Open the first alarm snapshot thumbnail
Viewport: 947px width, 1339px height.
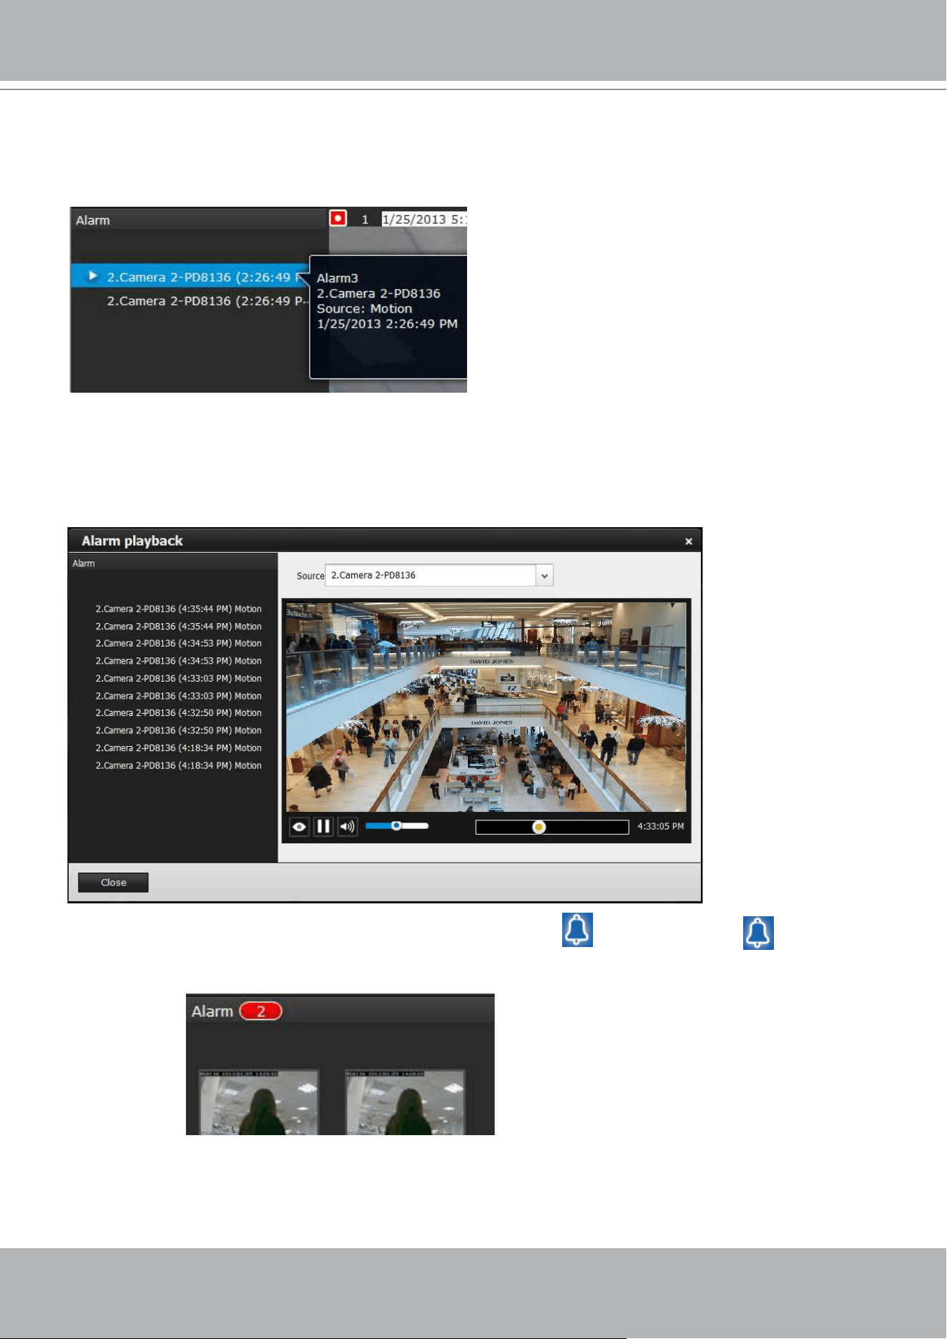258,1102
